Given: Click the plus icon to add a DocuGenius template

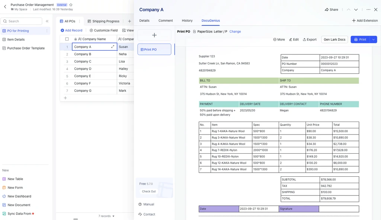Looking at the screenshot, I should (154, 35).
